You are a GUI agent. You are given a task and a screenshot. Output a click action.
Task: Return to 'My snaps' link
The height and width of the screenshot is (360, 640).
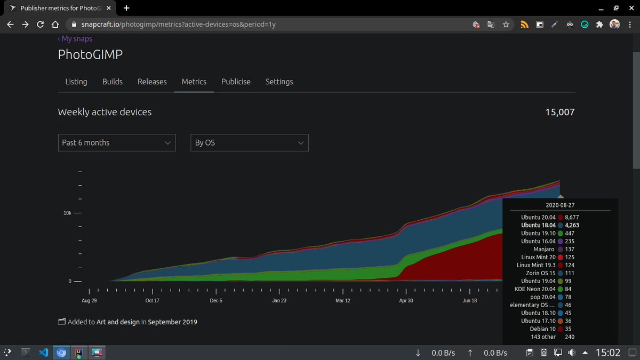click(75, 38)
